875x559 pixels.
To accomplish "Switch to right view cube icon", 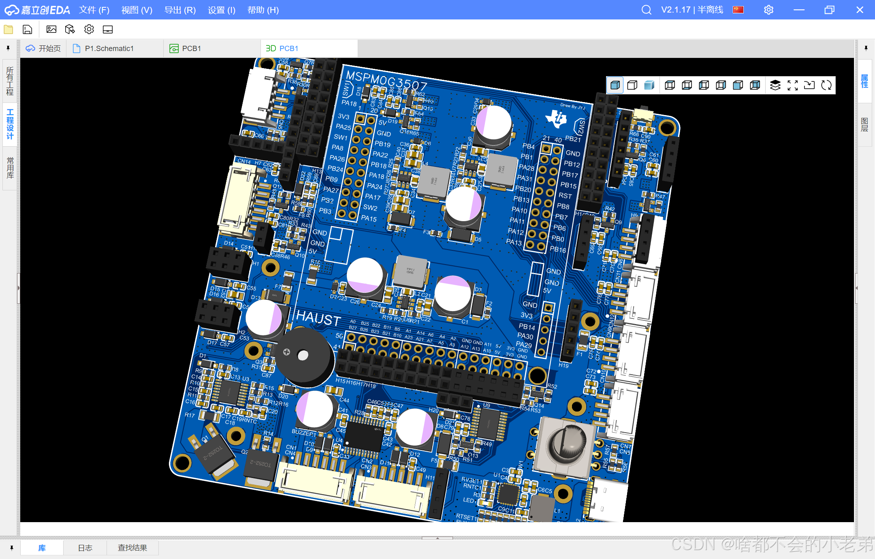I will click(x=721, y=85).
